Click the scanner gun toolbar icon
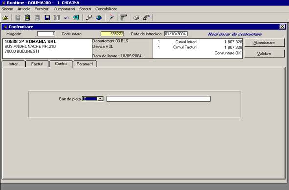The width and height of the screenshot is (289, 190). pos(124,18)
